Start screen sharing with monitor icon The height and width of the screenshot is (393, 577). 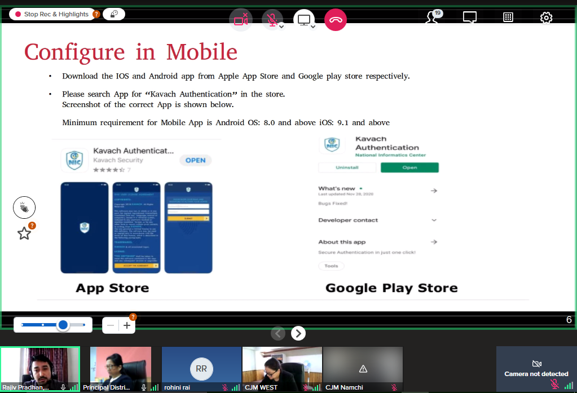[x=303, y=20]
